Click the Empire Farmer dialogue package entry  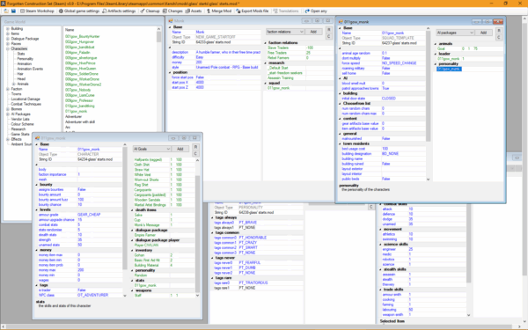pos(145,235)
